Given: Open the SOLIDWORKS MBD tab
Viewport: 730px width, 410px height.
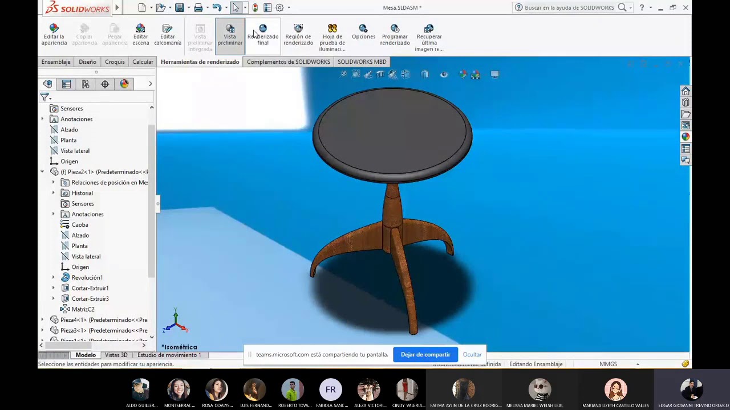Looking at the screenshot, I should pyautogui.click(x=362, y=61).
